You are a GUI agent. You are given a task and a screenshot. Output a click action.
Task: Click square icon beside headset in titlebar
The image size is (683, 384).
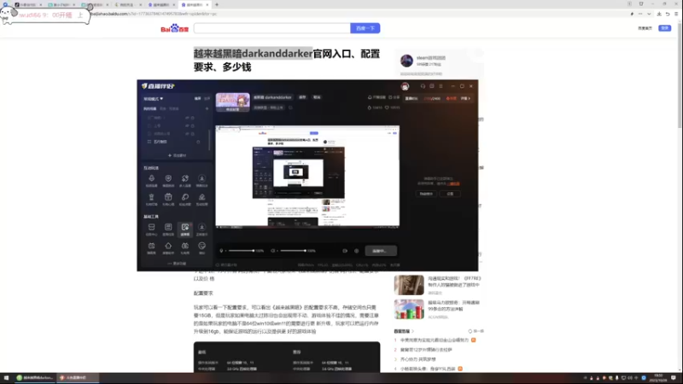(432, 86)
